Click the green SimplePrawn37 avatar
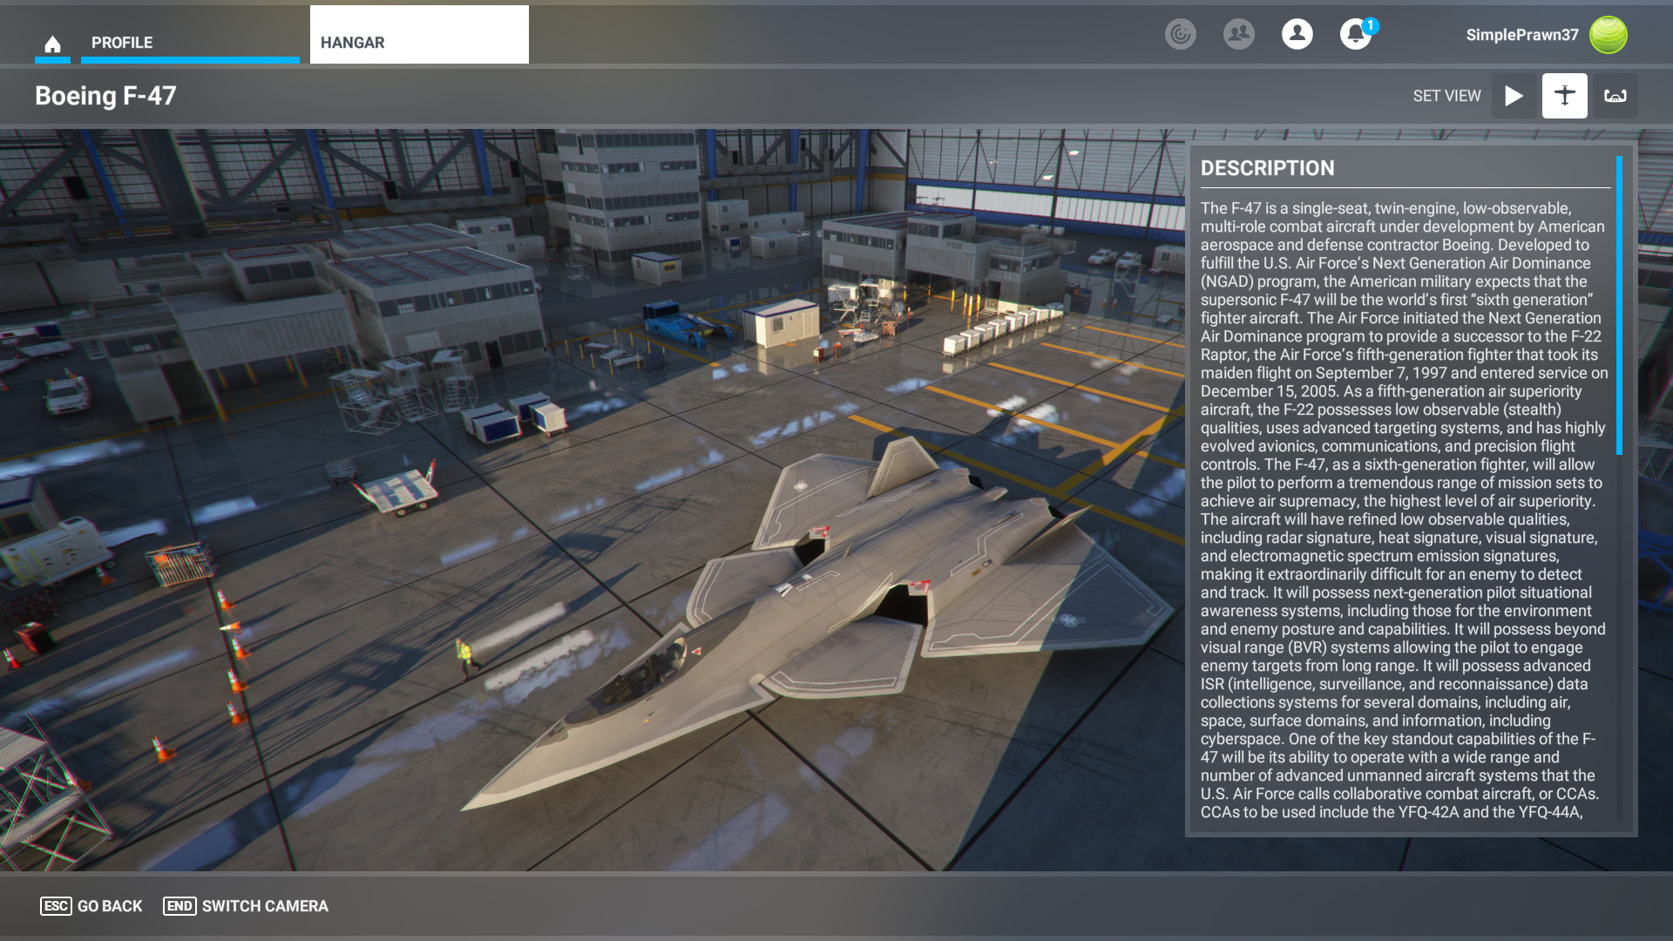The image size is (1673, 941). pyautogui.click(x=1608, y=35)
